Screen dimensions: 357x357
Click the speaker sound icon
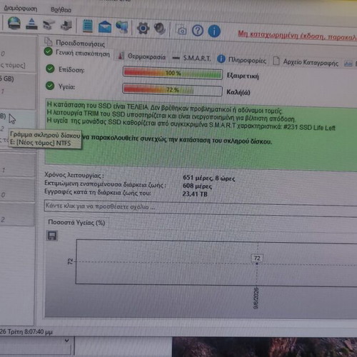click(159, 29)
